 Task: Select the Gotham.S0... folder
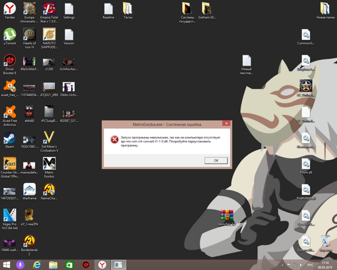[207, 11]
